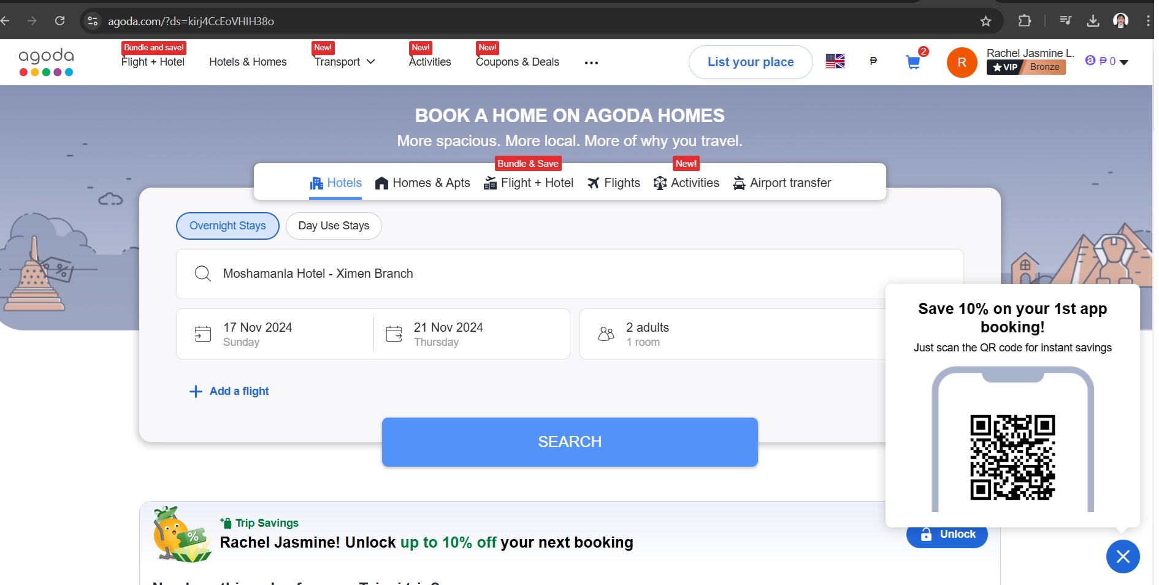
Task: Go back in browser history
Action: tap(6, 21)
